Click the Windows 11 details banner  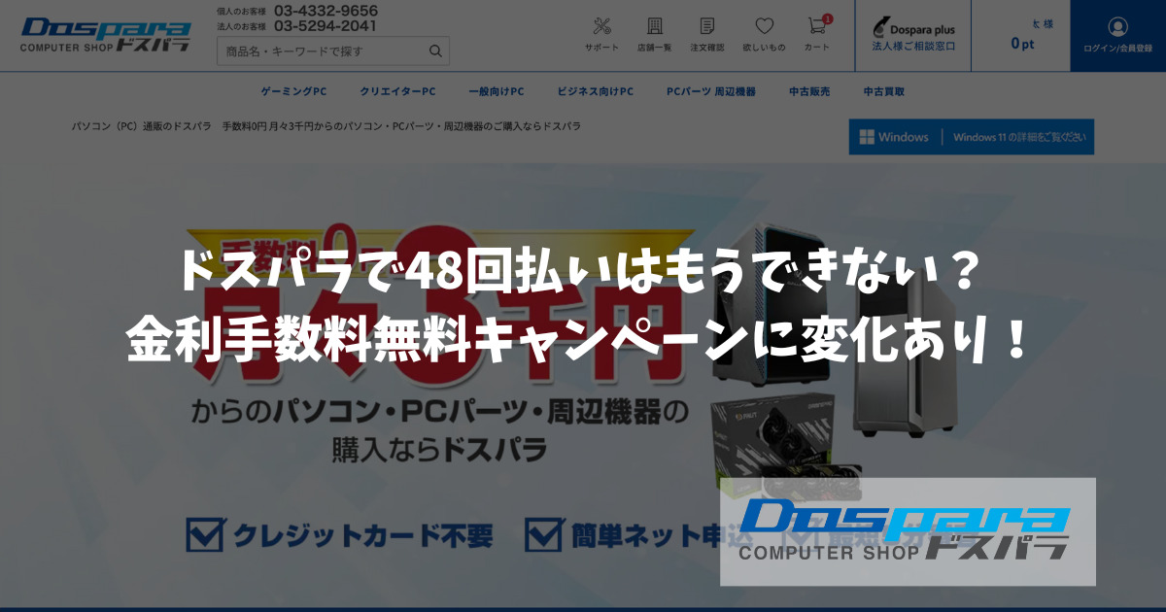tap(972, 137)
